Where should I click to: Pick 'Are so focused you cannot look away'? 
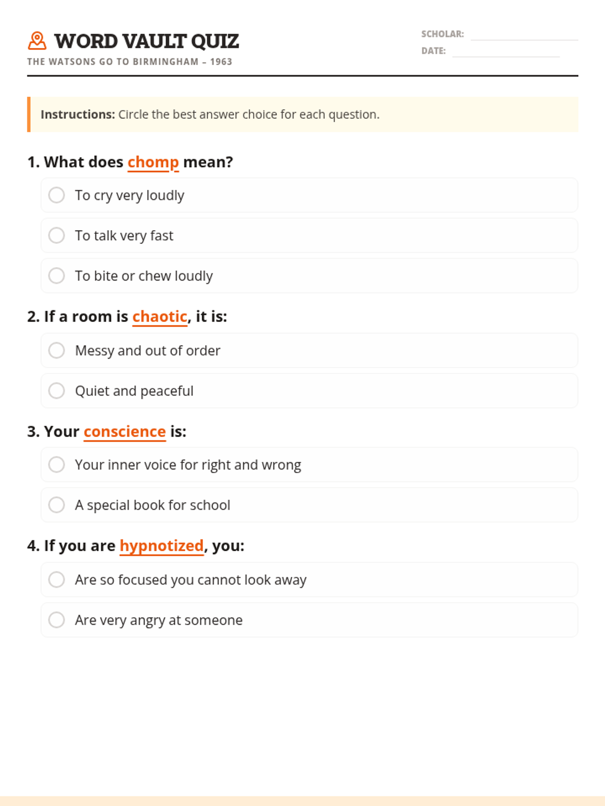tap(56, 579)
